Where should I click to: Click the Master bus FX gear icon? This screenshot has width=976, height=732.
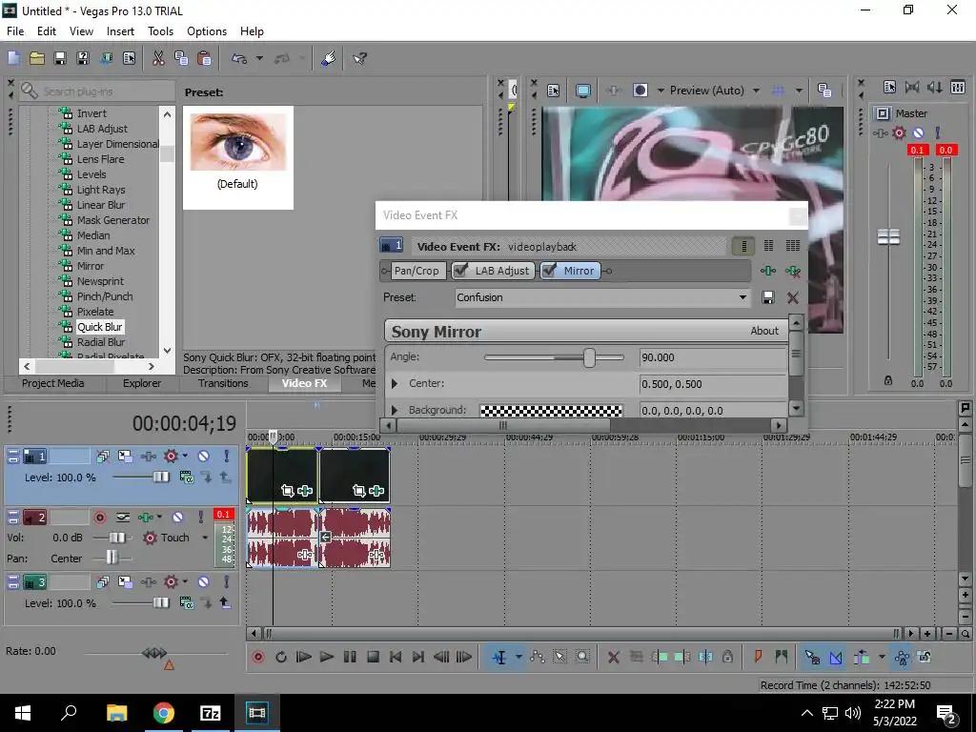899,132
